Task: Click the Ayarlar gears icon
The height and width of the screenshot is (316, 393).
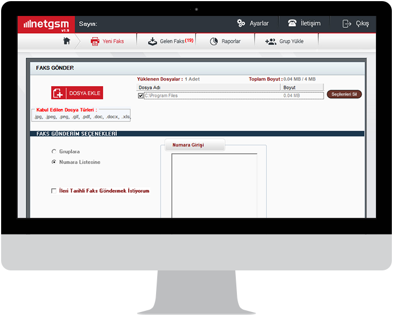Action: click(241, 23)
